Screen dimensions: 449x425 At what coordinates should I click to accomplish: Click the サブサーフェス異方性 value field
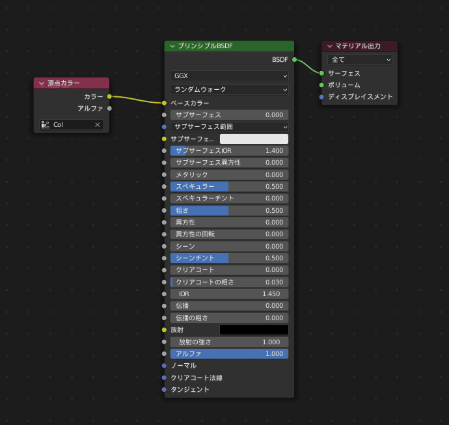tap(229, 162)
